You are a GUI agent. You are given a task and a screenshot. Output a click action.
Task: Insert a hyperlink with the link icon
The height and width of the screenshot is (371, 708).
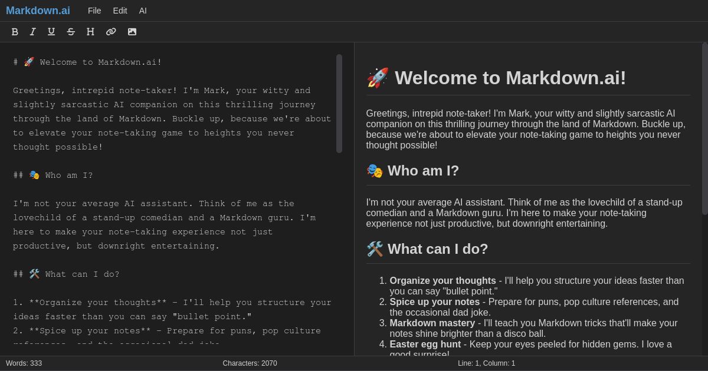click(111, 32)
